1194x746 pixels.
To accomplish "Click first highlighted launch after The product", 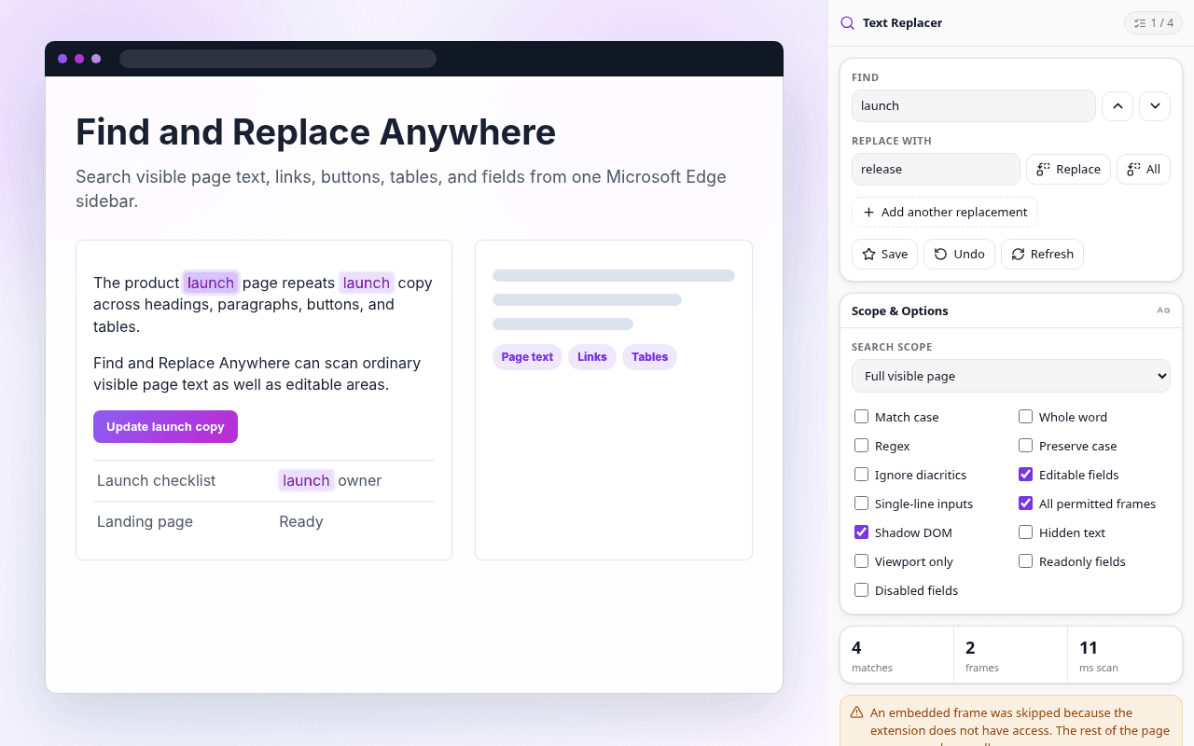I will [211, 283].
